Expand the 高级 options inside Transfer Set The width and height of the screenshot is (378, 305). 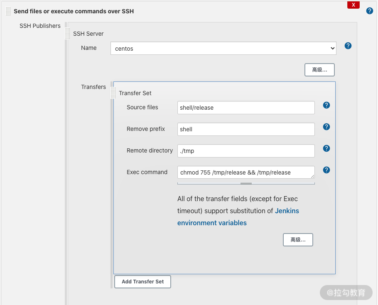[x=298, y=240]
